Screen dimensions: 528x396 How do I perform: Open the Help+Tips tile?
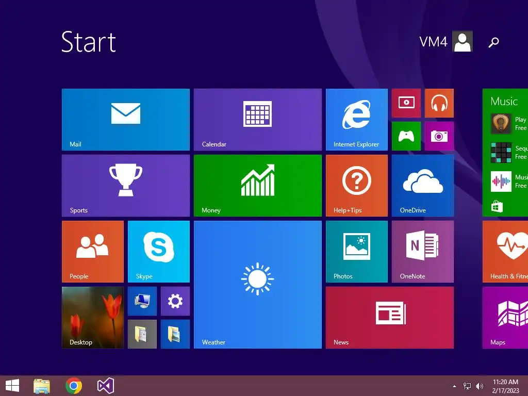(357, 186)
